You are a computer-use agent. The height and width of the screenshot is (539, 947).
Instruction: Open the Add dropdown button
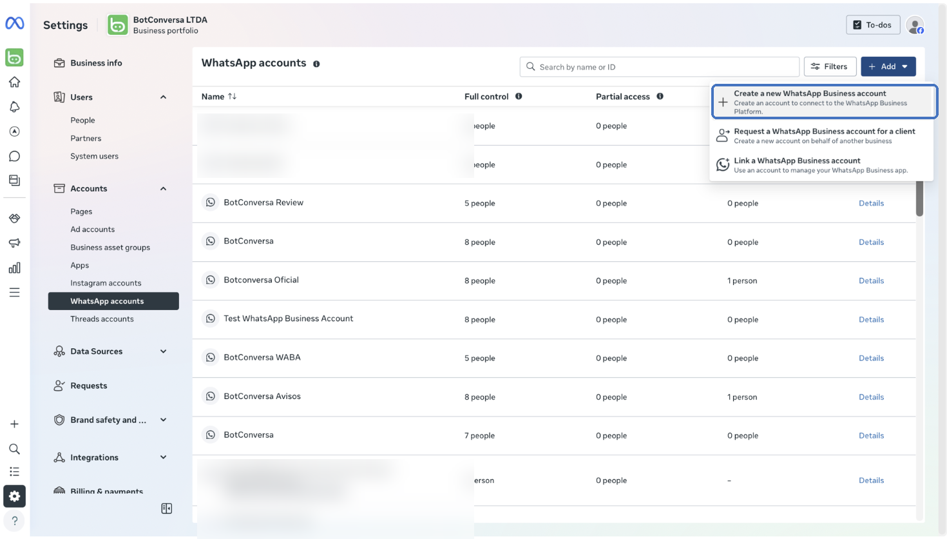pyautogui.click(x=888, y=66)
